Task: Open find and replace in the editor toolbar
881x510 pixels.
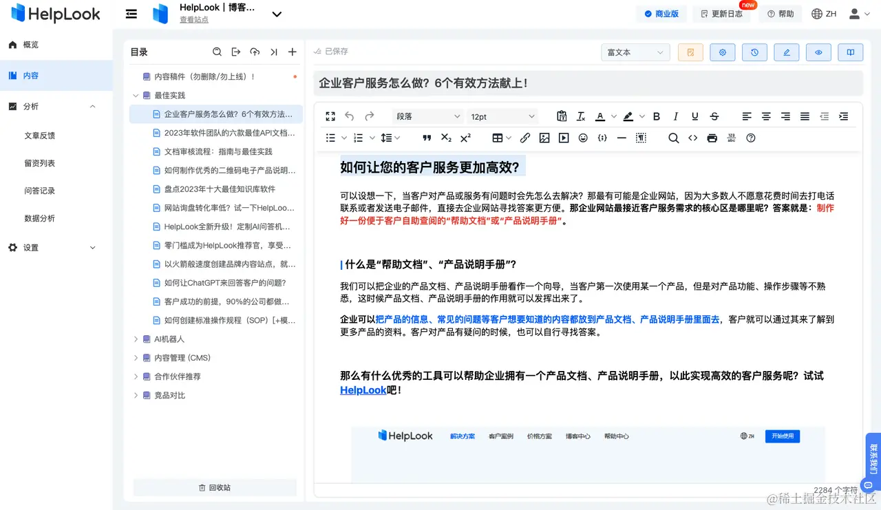Action: (x=674, y=138)
